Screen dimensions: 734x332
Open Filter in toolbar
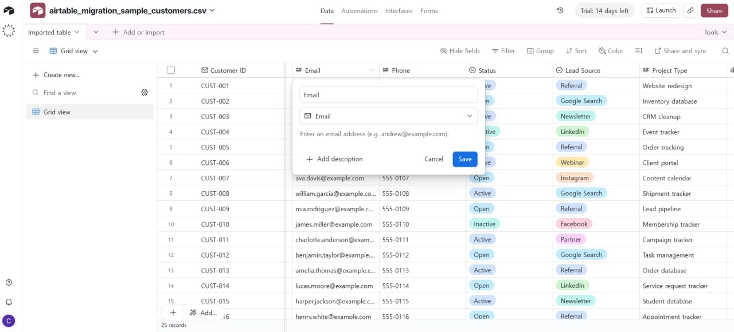503,51
